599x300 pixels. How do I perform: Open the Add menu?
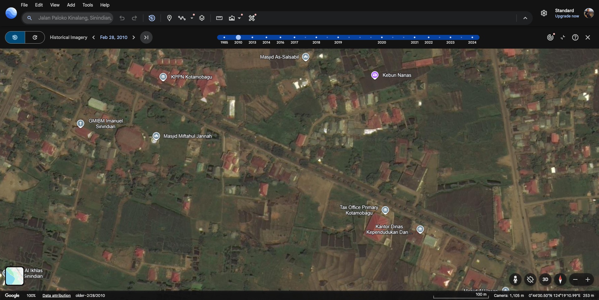pos(71,5)
